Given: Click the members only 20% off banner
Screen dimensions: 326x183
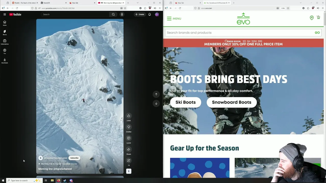Looking at the screenshot, I should (x=243, y=43).
